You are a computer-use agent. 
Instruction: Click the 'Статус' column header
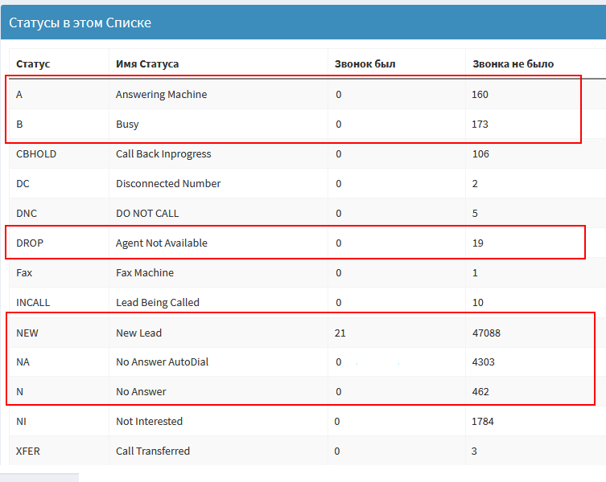pyautogui.click(x=33, y=63)
